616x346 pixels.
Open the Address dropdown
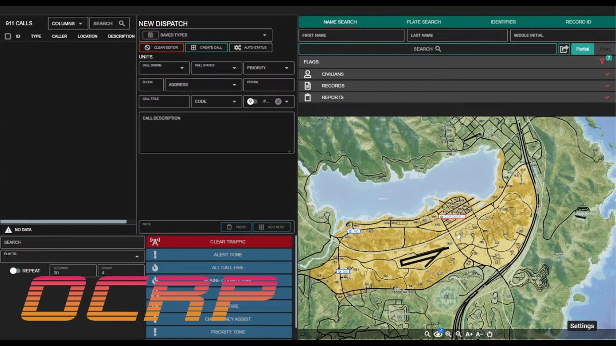pyautogui.click(x=204, y=85)
